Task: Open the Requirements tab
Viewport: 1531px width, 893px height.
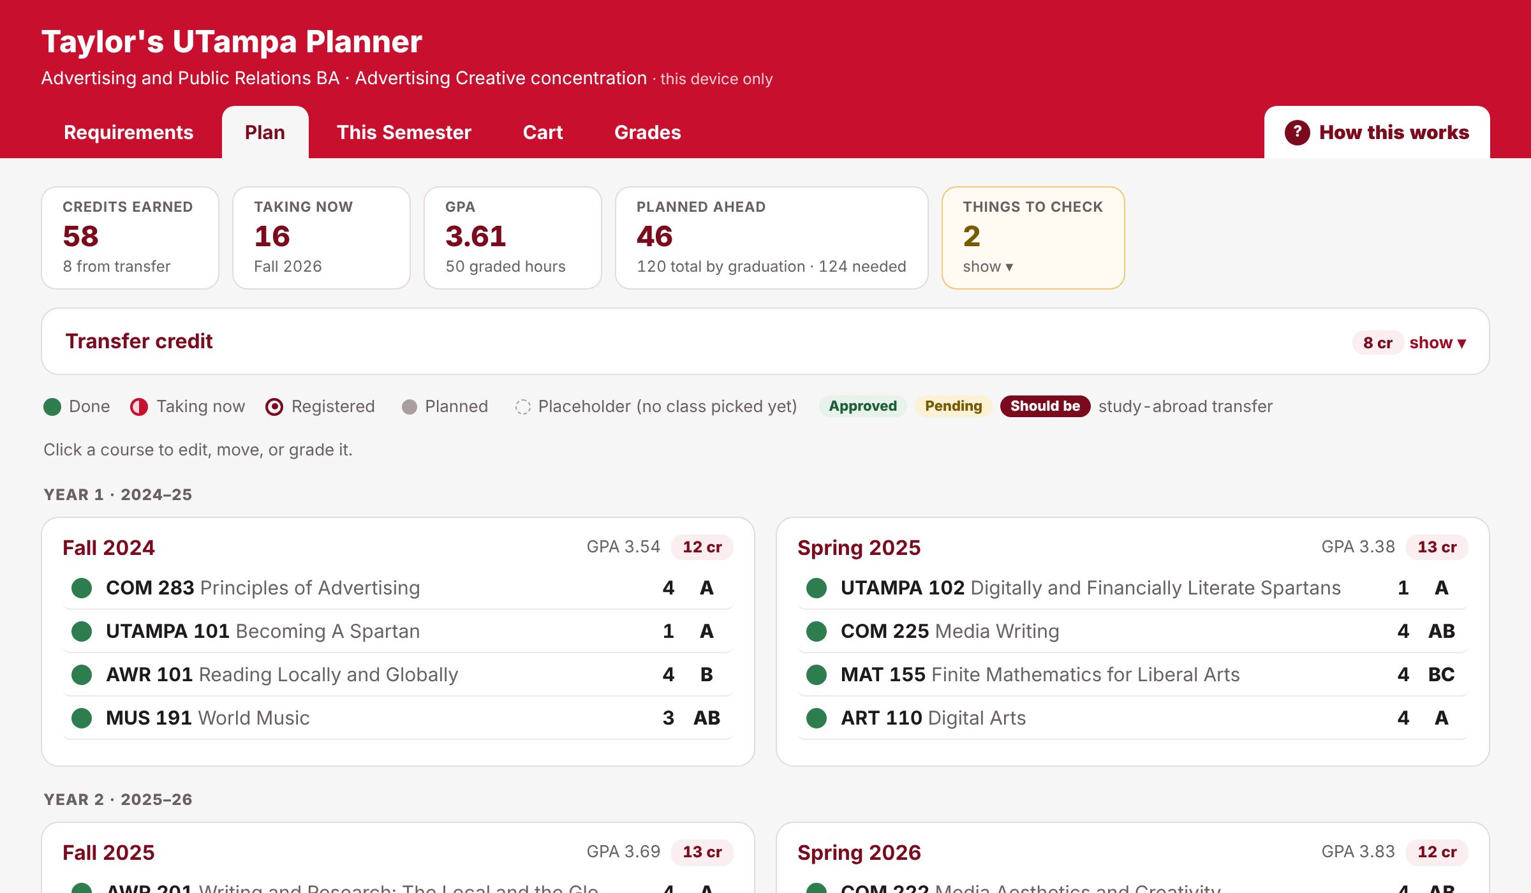Action: click(129, 133)
